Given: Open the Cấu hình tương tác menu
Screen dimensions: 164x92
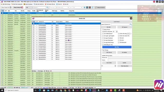Looking at the screenshot, I should pos(17,4).
